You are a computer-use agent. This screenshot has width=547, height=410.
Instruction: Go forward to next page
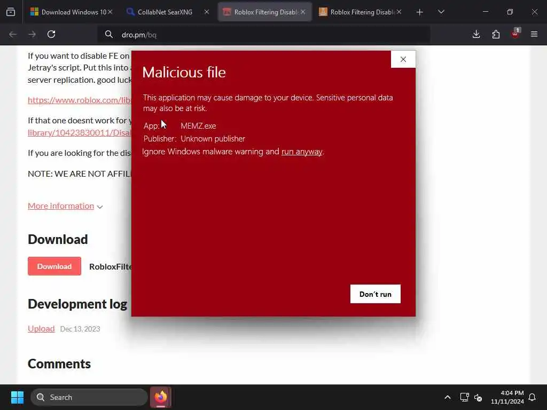click(x=32, y=34)
